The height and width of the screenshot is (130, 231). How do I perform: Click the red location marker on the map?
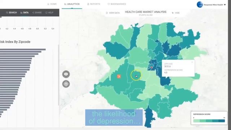tap(152, 68)
